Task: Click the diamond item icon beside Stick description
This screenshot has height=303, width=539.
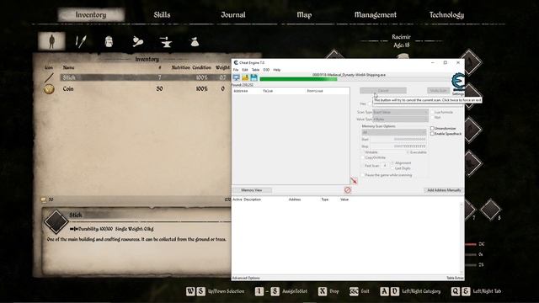Action: tap(56, 221)
